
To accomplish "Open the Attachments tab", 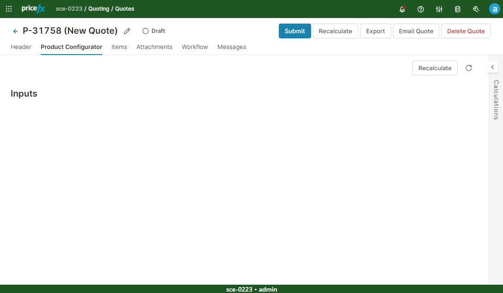I will [x=154, y=47].
